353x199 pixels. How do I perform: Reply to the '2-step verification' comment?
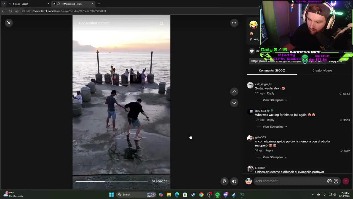point(270,93)
